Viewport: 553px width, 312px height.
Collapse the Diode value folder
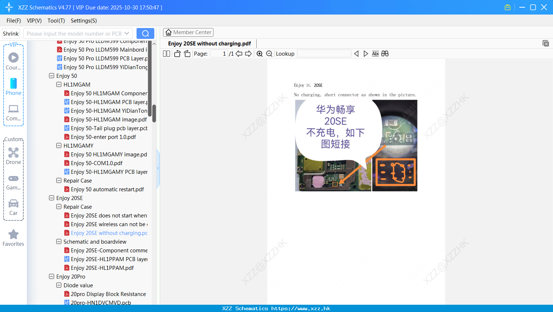click(x=59, y=285)
